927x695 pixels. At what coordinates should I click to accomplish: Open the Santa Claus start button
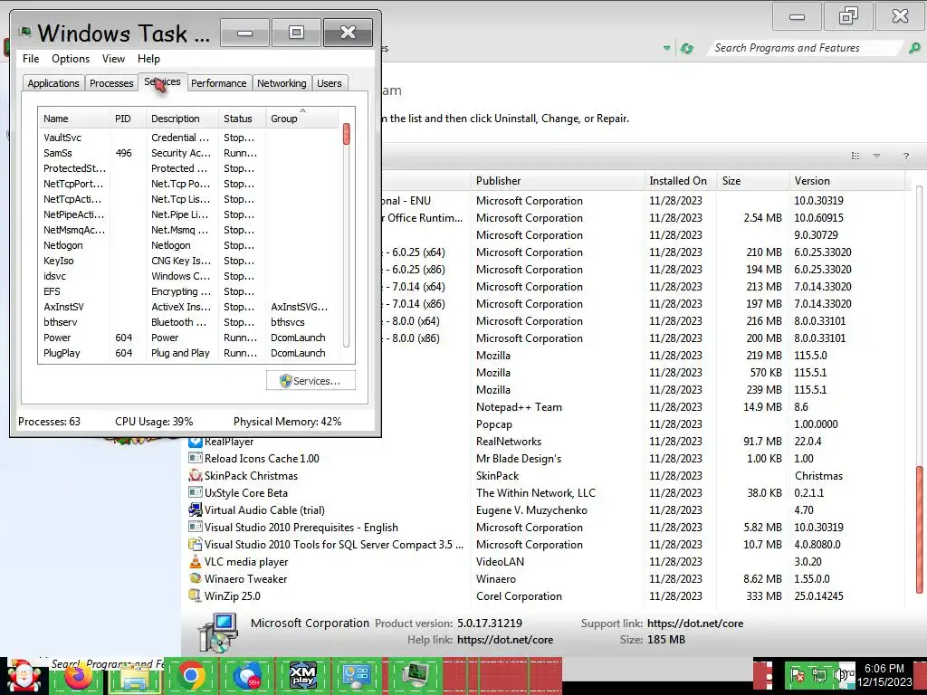coord(24,676)
